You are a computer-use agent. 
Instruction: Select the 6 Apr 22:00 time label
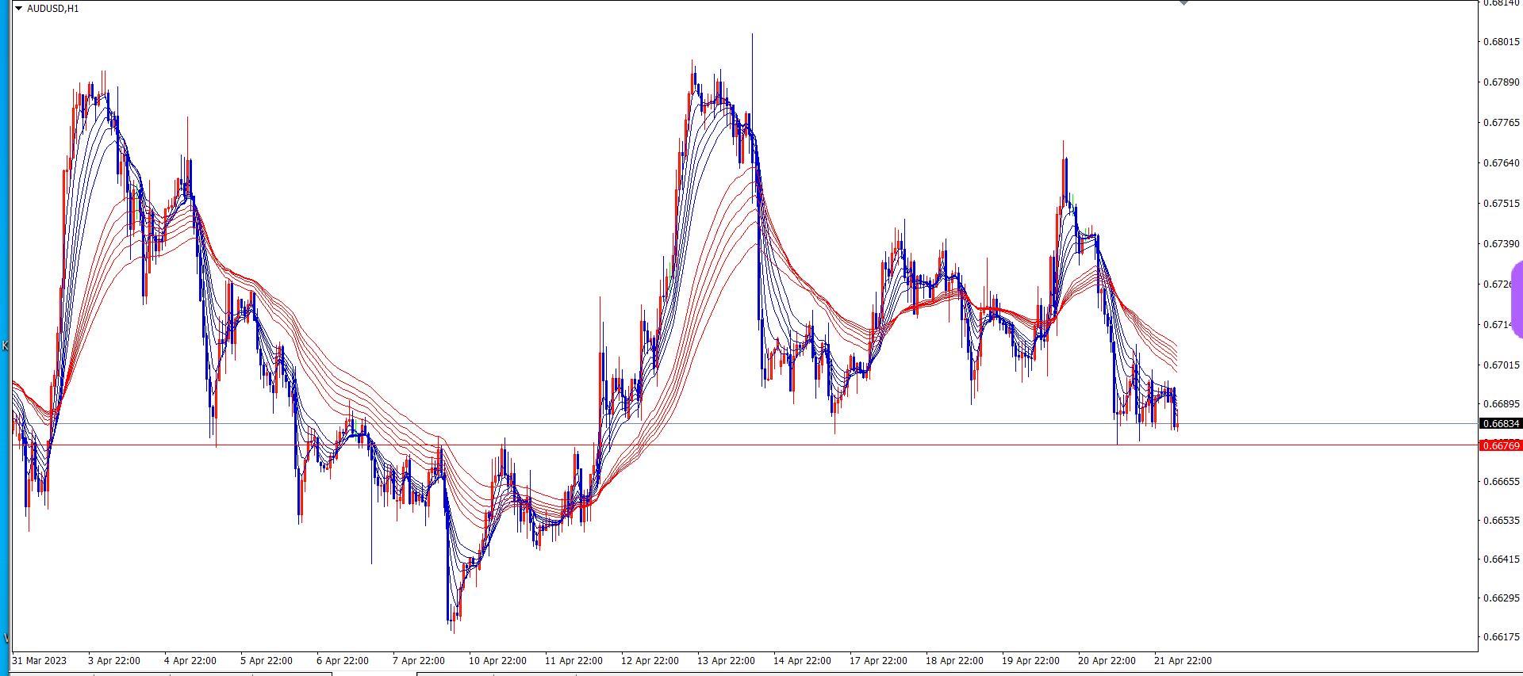[343, 661]
